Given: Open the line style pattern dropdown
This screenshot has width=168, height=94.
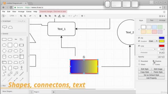Looking at the screenshot, I should [148, 49].
